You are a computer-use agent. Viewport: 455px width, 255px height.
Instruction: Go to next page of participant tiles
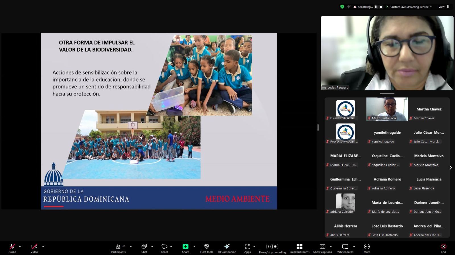[450, 168]
